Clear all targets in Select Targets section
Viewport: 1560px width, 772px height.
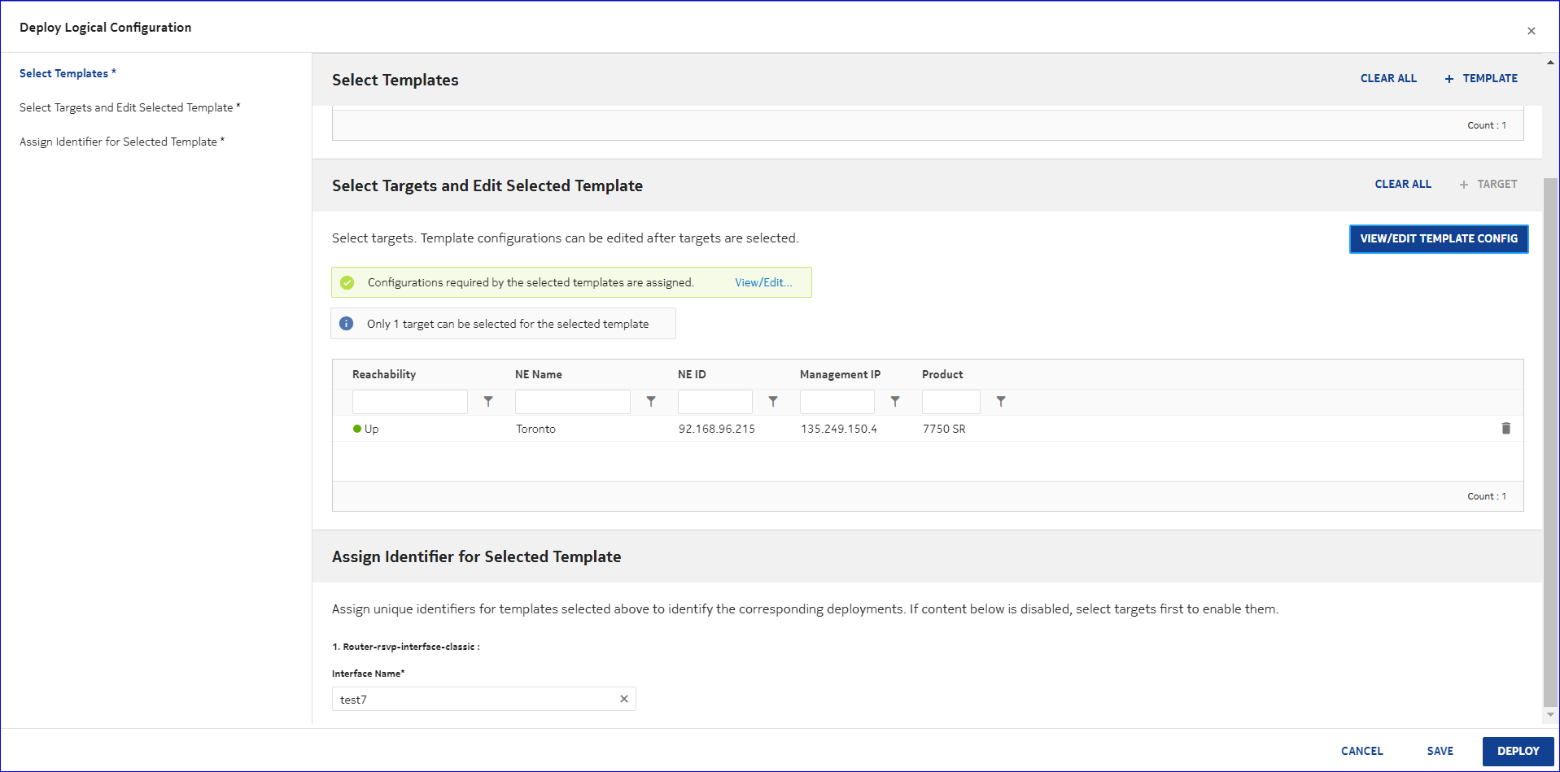click(x=1402, y=185)
